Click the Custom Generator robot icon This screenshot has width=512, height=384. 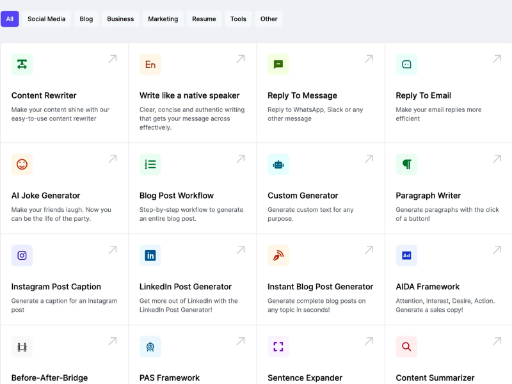point(278,164)
